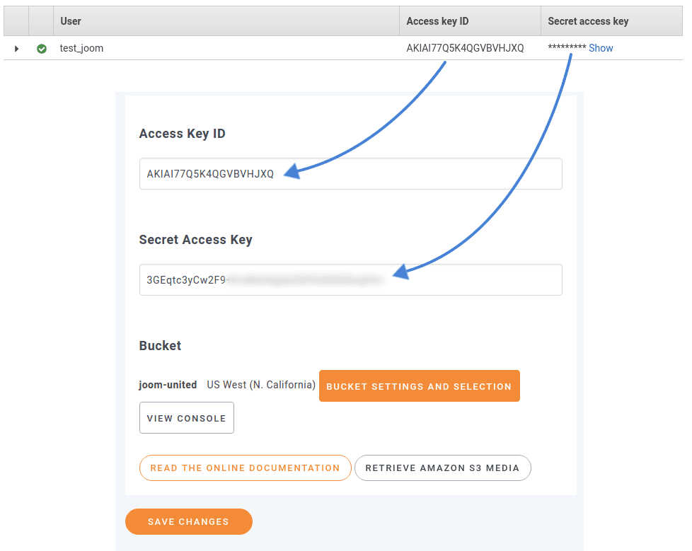Screen dimensions: 692x551
Task: Open Read the Online Documentation
Action: 246,468
